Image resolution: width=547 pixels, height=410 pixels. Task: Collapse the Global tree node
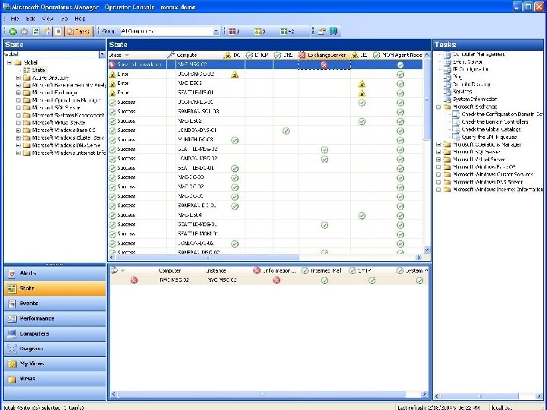point(9,63)
